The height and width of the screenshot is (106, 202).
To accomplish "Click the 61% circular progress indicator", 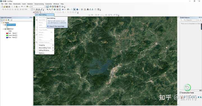I will [187, 87].
